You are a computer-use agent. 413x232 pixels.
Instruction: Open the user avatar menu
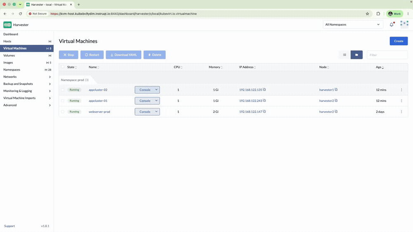point(404,24)
